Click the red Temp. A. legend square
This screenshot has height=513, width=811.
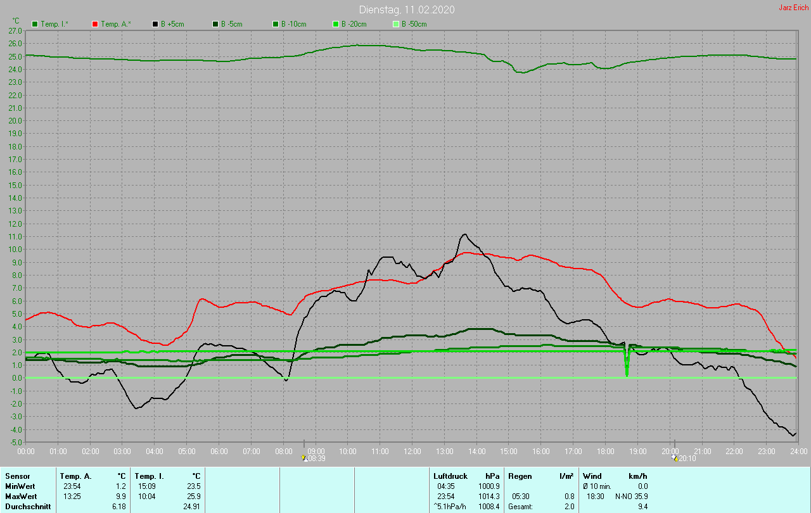tap(95, 24)
